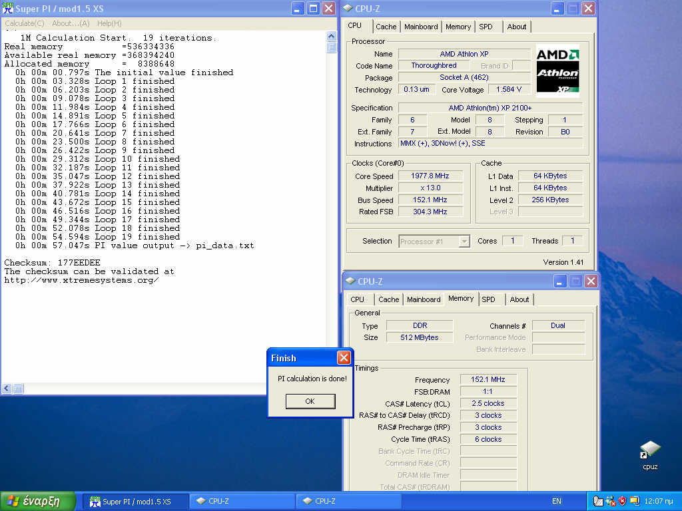Click the Super PI horizontal scrollbar thumb
Image resolution: width=682 pixels, height=511 pixels.
(x=18, y=389)
